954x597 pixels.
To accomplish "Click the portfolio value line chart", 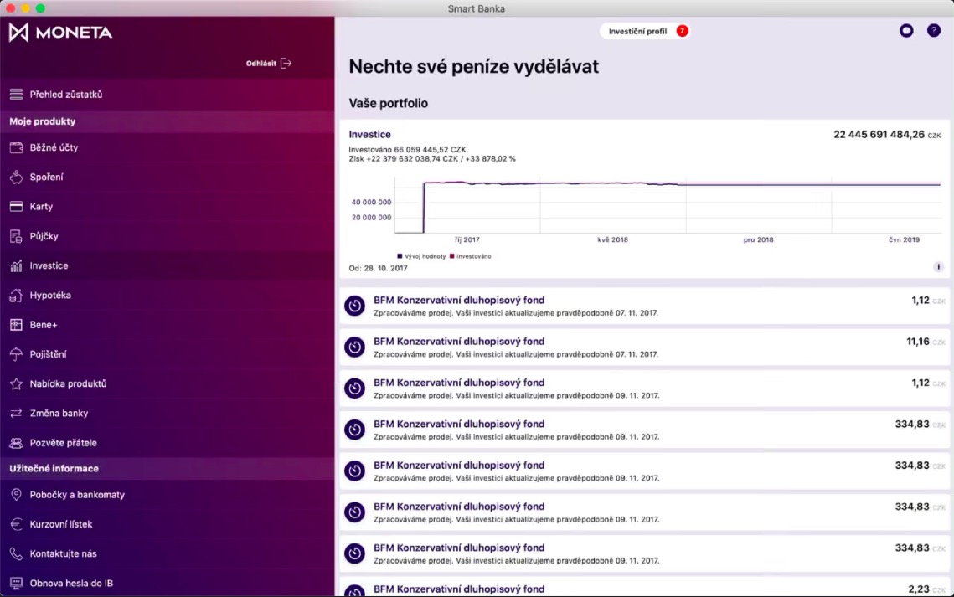I will click(x=668, y=205).
